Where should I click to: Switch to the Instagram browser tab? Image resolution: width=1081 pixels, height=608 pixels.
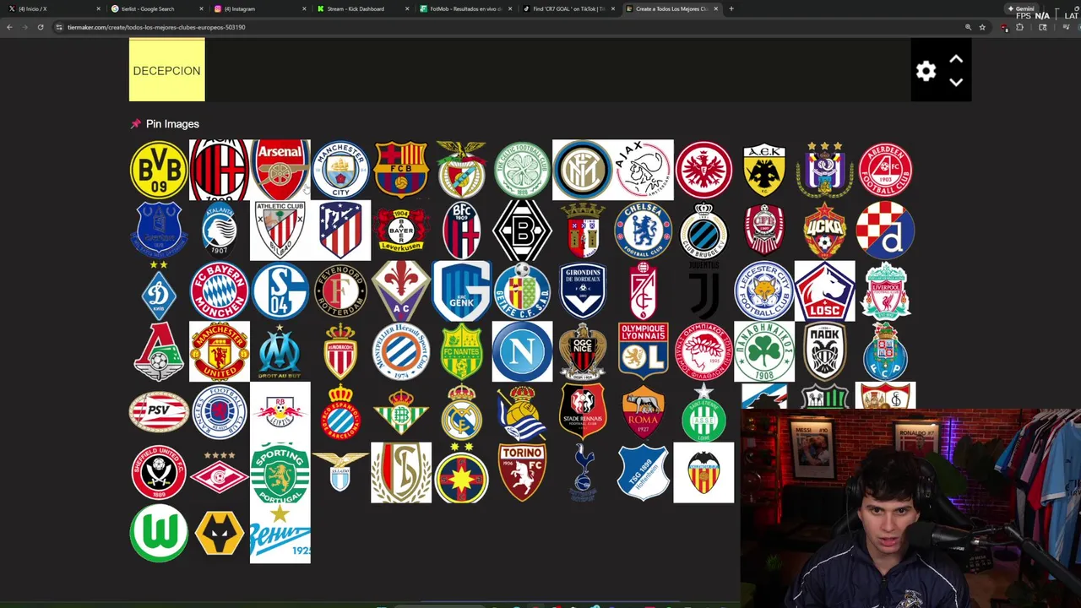pos(259,8)
